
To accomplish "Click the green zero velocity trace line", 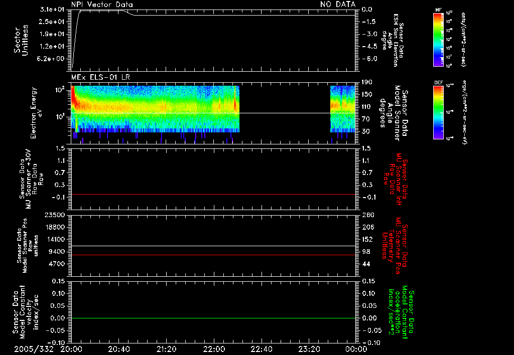I will (x=213, y=318).
